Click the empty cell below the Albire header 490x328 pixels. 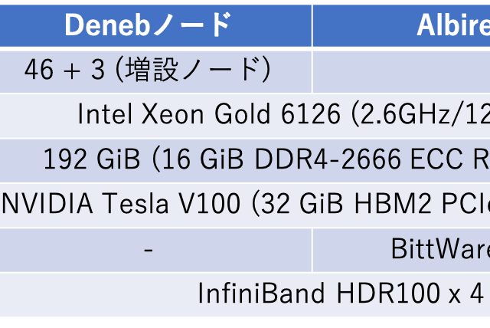(400, 70)
